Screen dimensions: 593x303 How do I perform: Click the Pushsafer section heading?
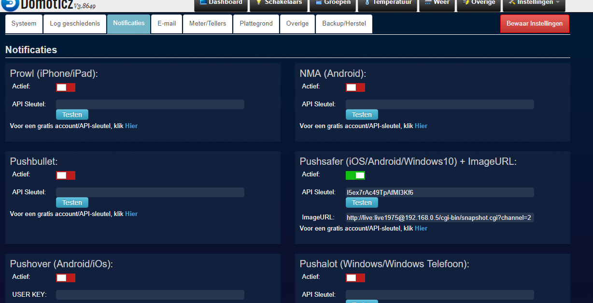(408, 161)
